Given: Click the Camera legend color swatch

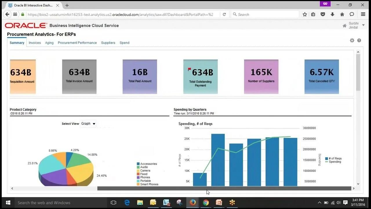Looking at the screenshot, I should tap(138, 171).
